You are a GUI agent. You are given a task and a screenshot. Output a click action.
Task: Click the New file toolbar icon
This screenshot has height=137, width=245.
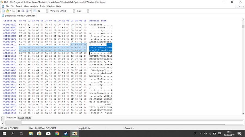pyautogui.click(x=4, y=11)
